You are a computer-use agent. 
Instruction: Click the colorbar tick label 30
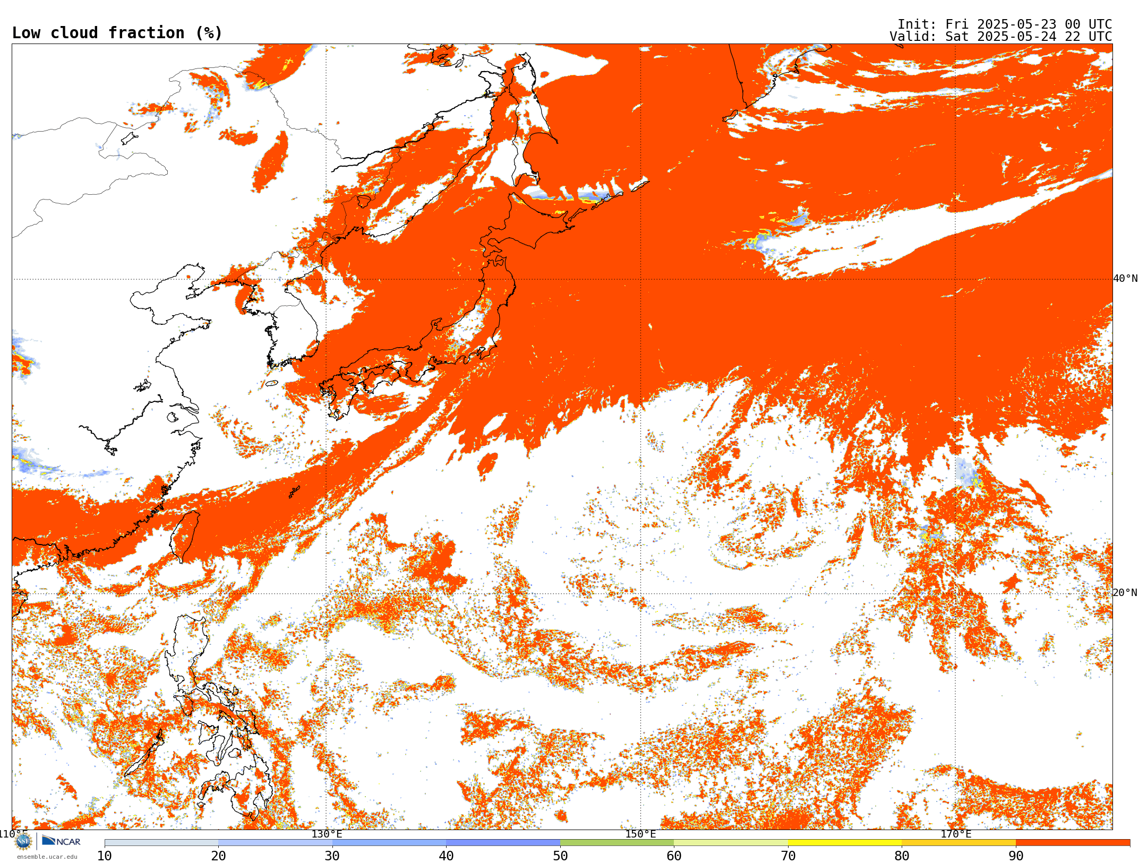332,856
